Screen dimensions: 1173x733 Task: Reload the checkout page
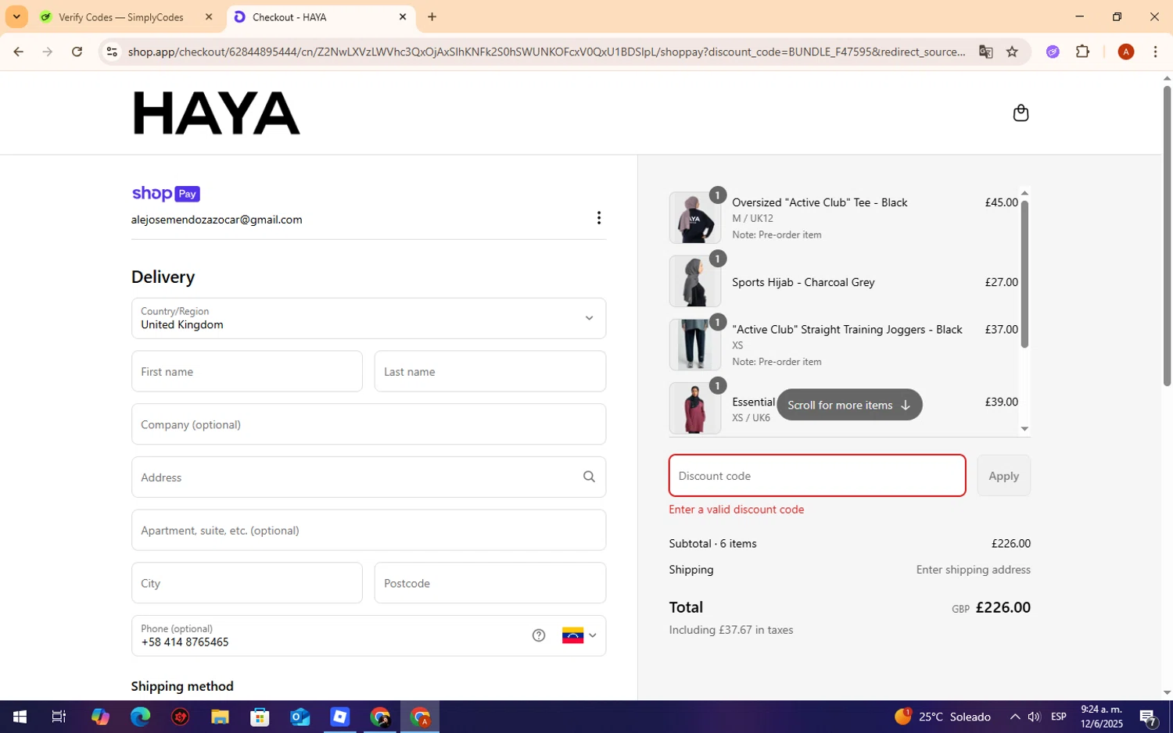click(x=77, y=52)
